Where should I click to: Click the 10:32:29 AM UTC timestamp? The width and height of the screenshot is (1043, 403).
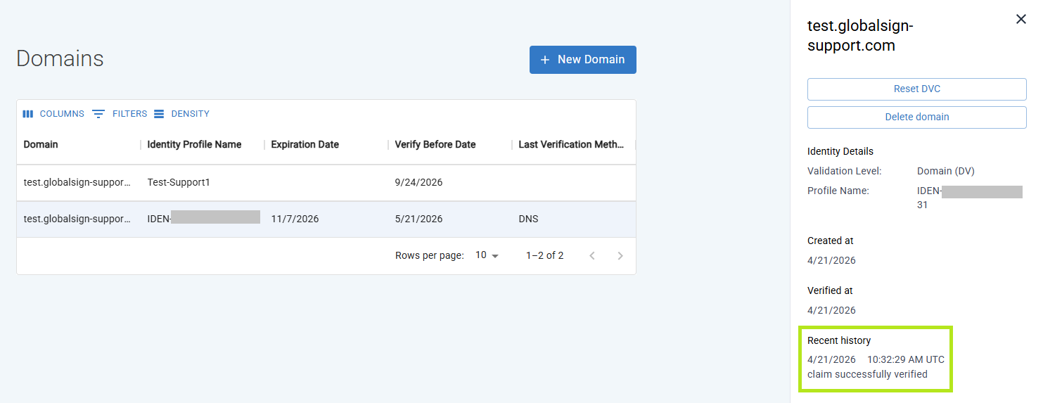[x=906, y=359]
